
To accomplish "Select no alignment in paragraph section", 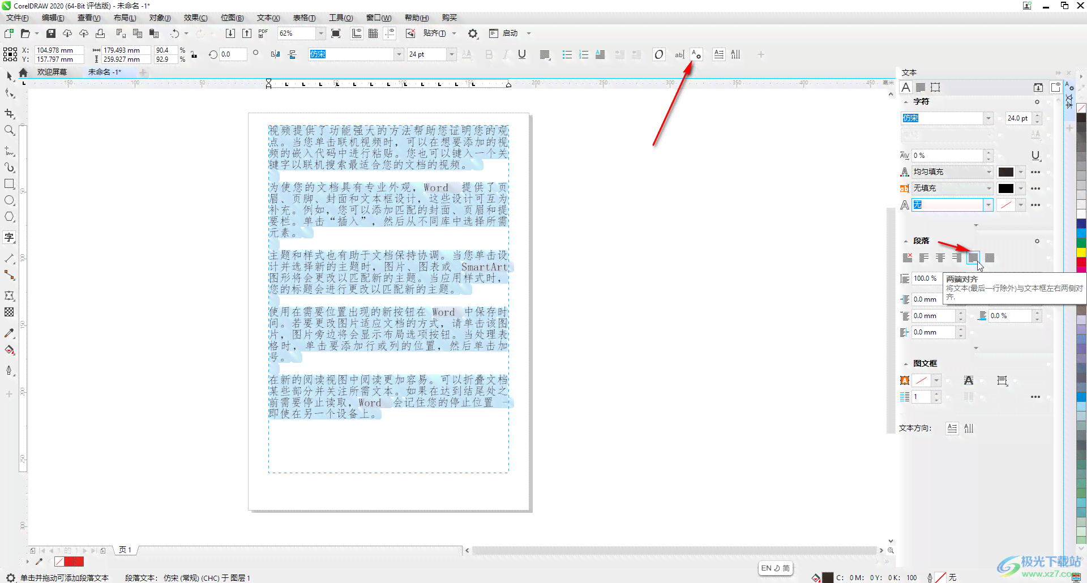I will [908, 258].
